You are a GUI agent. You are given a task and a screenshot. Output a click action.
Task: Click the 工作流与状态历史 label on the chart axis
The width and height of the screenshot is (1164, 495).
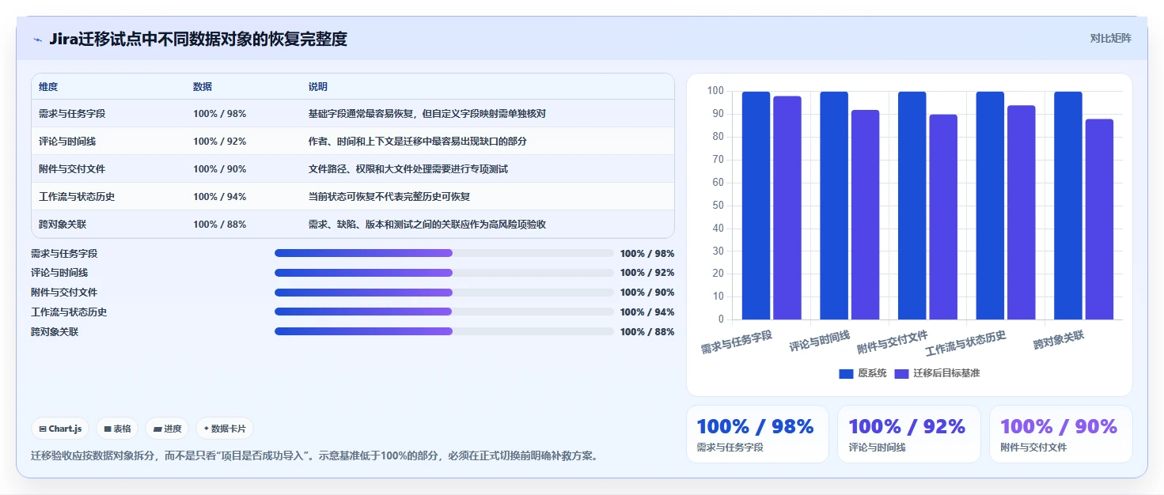(965, 343)
